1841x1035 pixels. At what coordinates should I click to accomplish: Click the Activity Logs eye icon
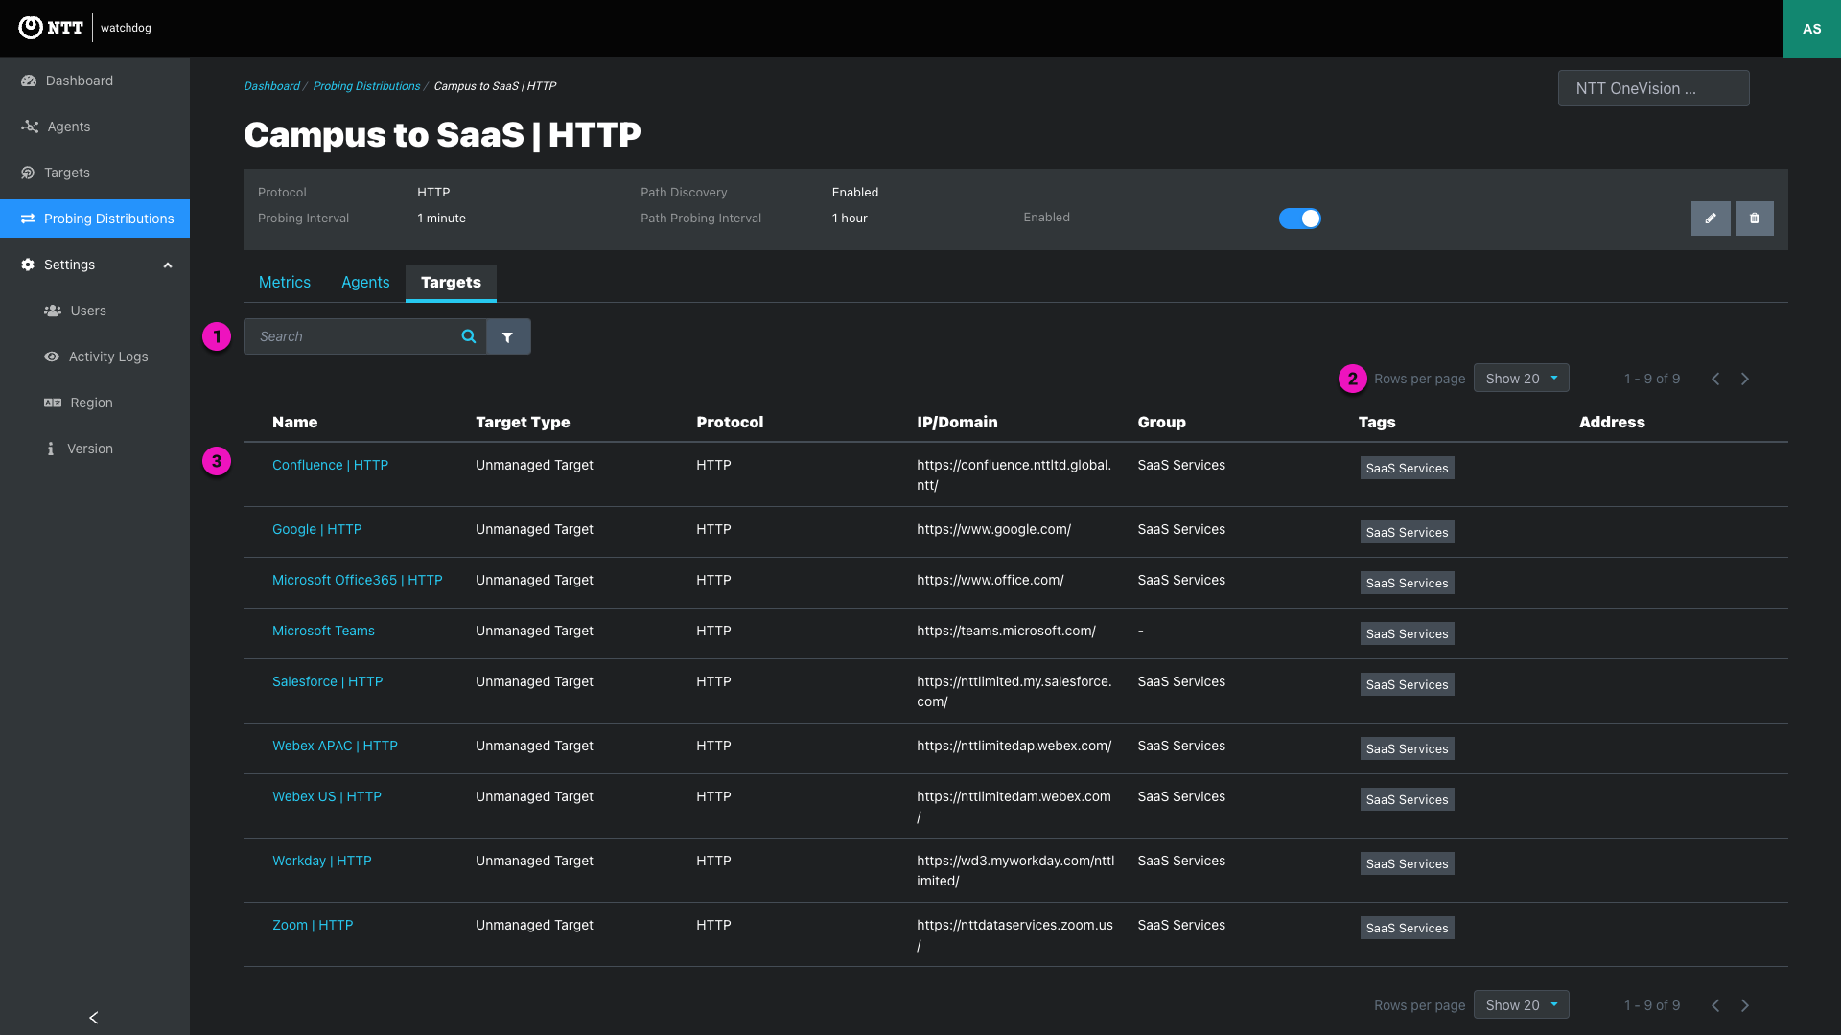tap(52, 356)
